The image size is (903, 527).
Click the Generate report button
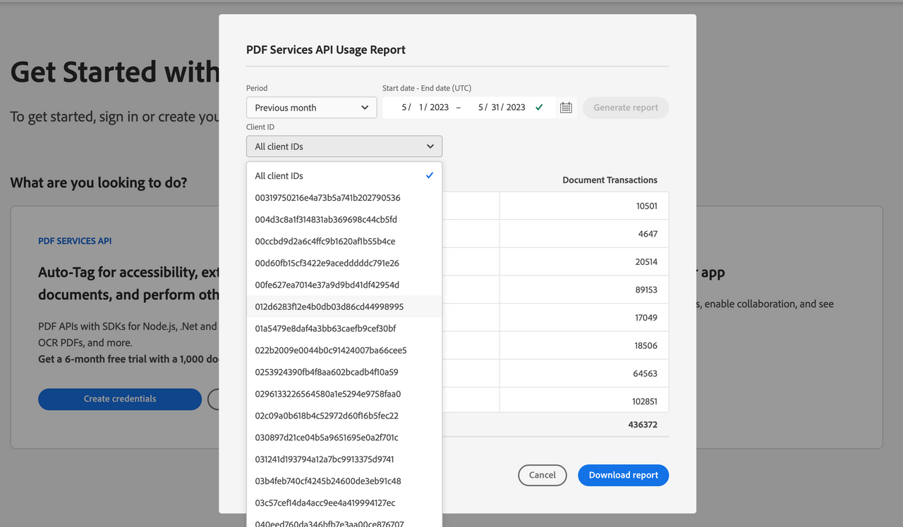point(626,108)
